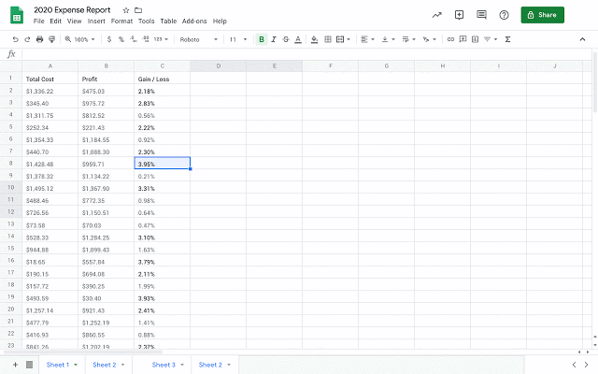Collapse the toolbar with up chevron
Viewport: 598px width, 374px height.
tap(582, 39)
